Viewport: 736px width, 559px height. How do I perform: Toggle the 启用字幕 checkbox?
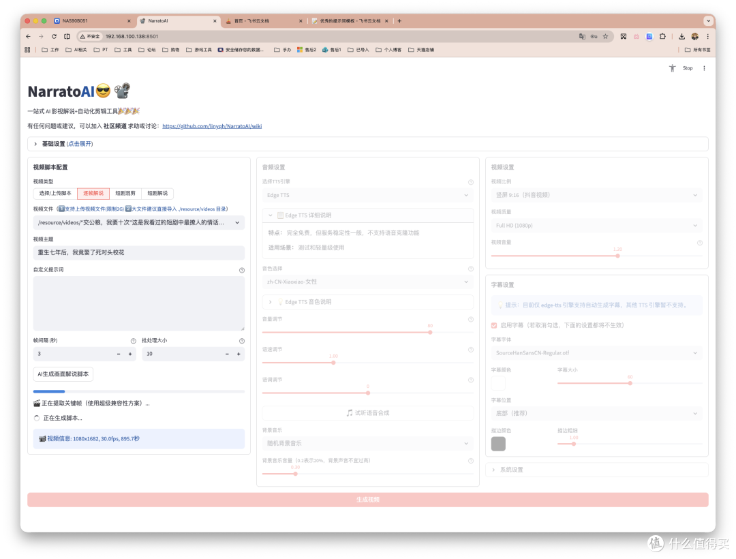point(494,325)
